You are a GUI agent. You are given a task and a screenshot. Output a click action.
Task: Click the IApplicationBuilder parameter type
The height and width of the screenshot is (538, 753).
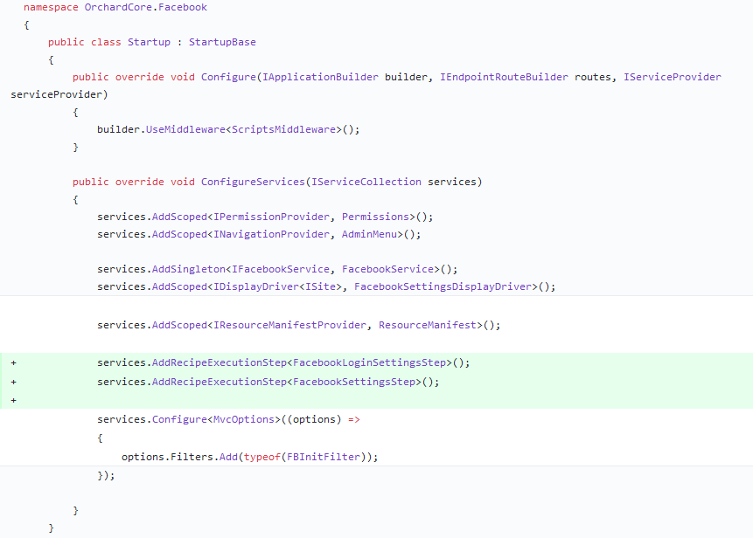coord(320,77)
